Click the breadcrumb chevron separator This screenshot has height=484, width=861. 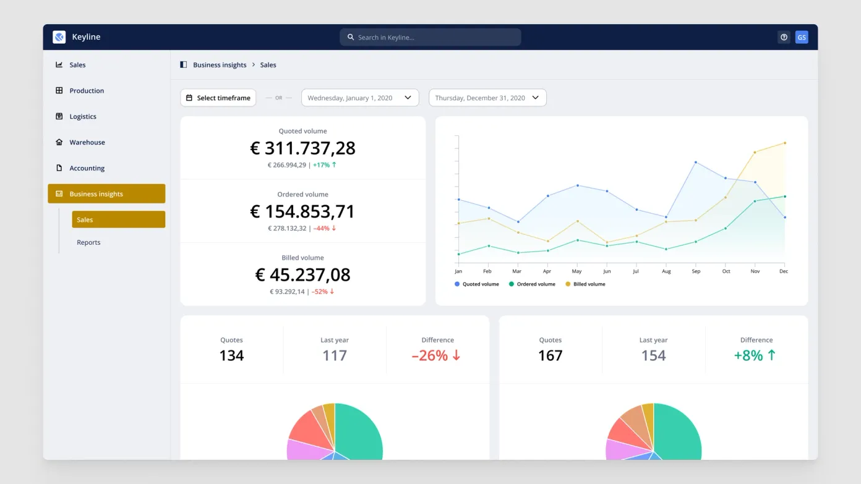[x=254, y=65]
